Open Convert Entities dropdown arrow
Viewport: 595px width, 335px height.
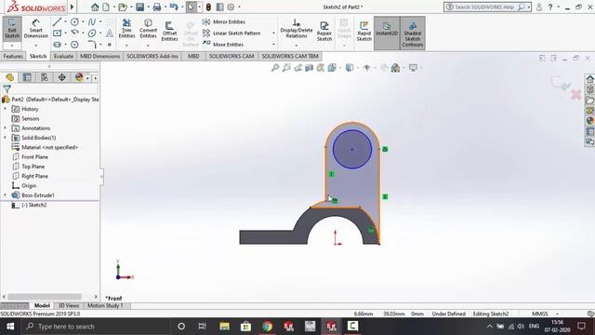pyautogui.click(x=148, y=46)
